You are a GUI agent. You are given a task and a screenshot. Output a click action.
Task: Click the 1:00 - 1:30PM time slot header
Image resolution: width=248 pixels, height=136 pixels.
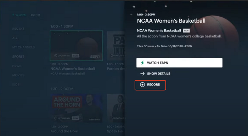click(x=62, y=26)
